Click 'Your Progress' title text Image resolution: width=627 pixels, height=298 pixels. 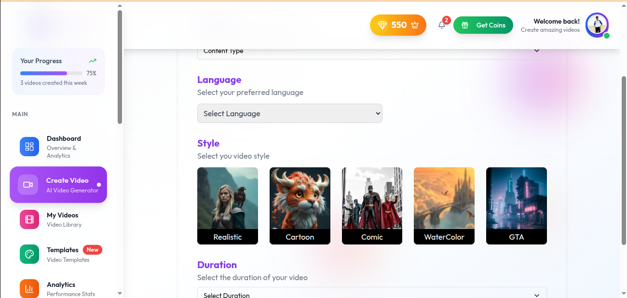coord(41,61)
